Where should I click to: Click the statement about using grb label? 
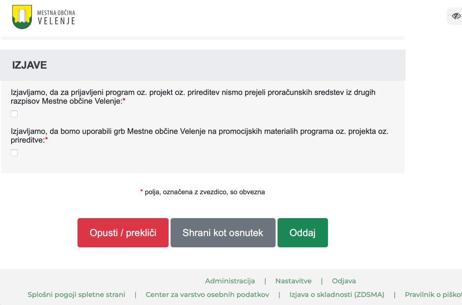coord(199,136)
